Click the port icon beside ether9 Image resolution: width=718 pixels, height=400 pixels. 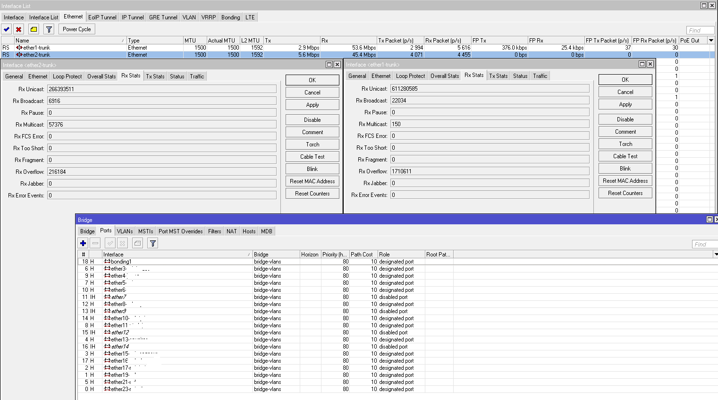click(x=107, y=311)
